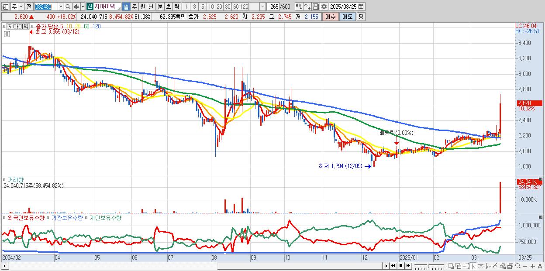Select the 월 monthly chart period

coord(142,7)
